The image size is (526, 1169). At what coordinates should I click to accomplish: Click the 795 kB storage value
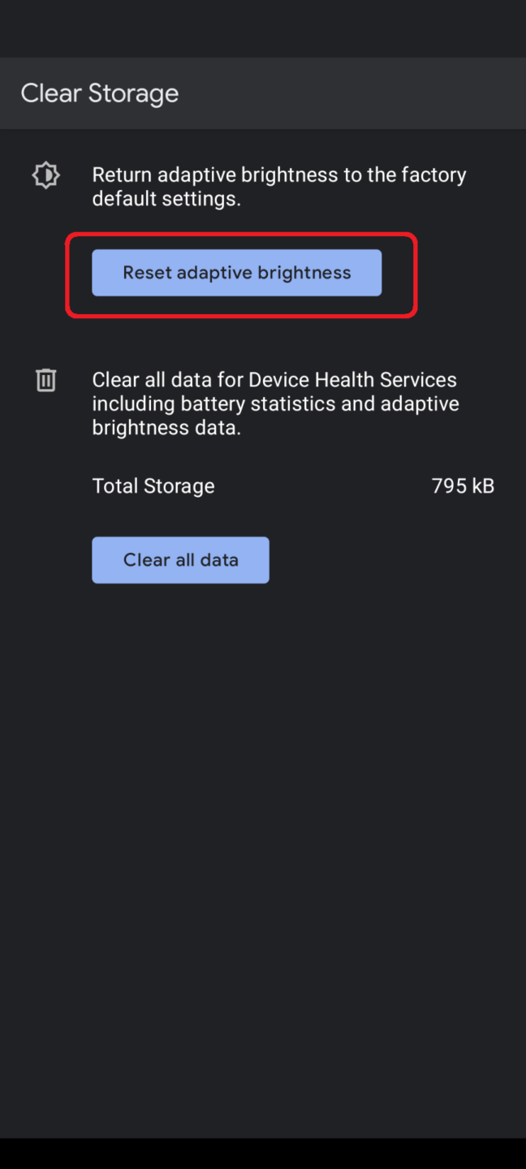(x=462, y=485)
